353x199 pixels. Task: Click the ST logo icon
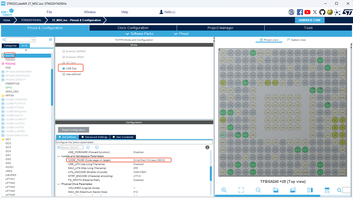(347, 12)
